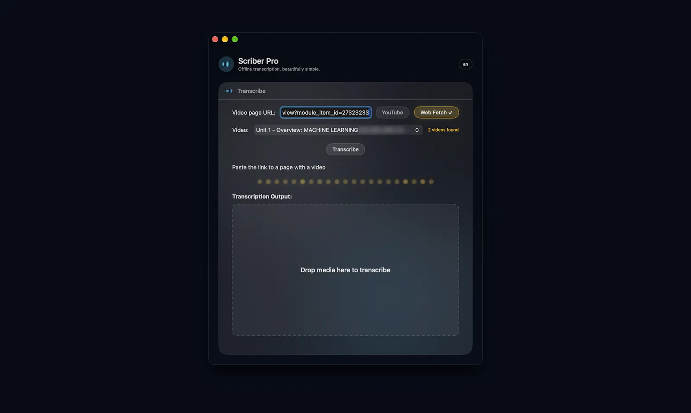Click the Transcribe button
The image size is (691, 413).
345,149
